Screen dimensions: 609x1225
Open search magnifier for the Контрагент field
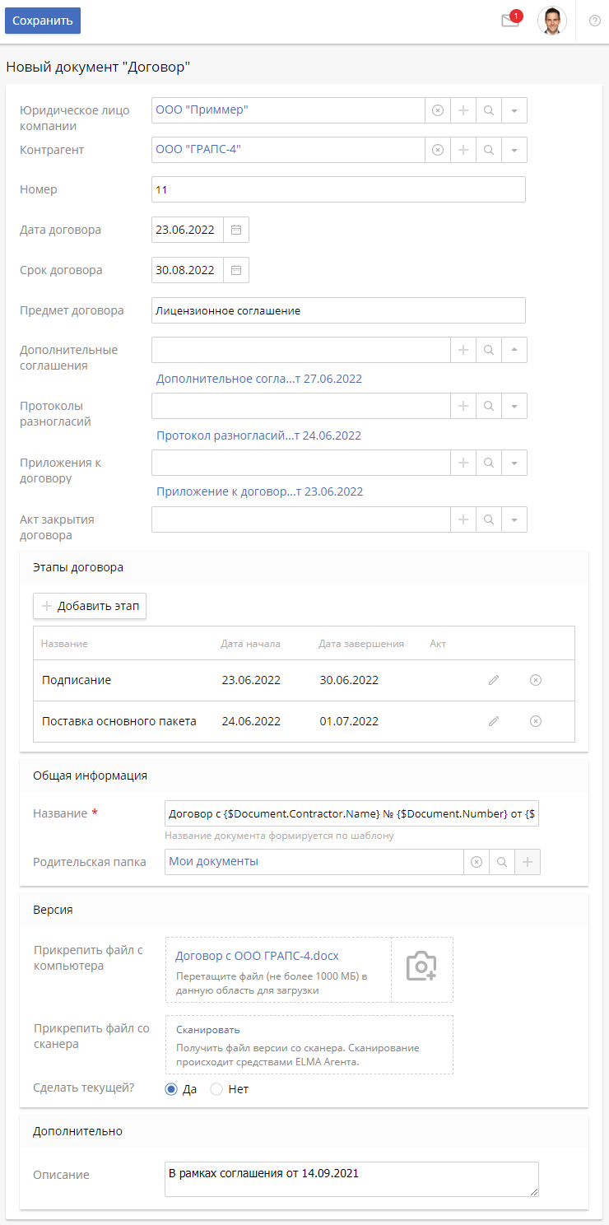(x=489, y=149)
